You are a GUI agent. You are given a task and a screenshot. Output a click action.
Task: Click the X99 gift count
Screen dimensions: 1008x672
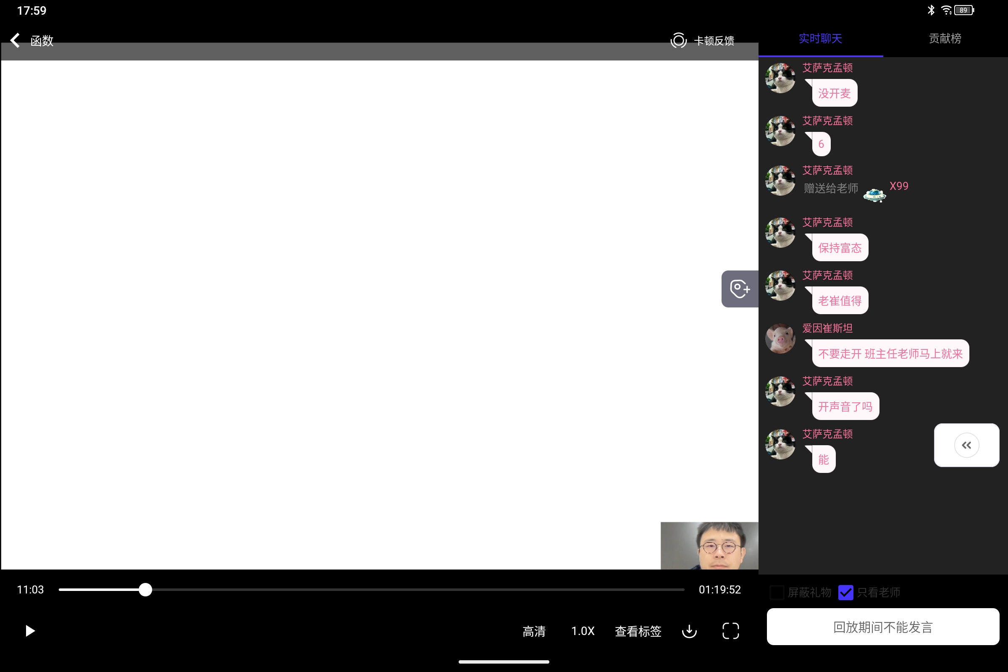899,186
